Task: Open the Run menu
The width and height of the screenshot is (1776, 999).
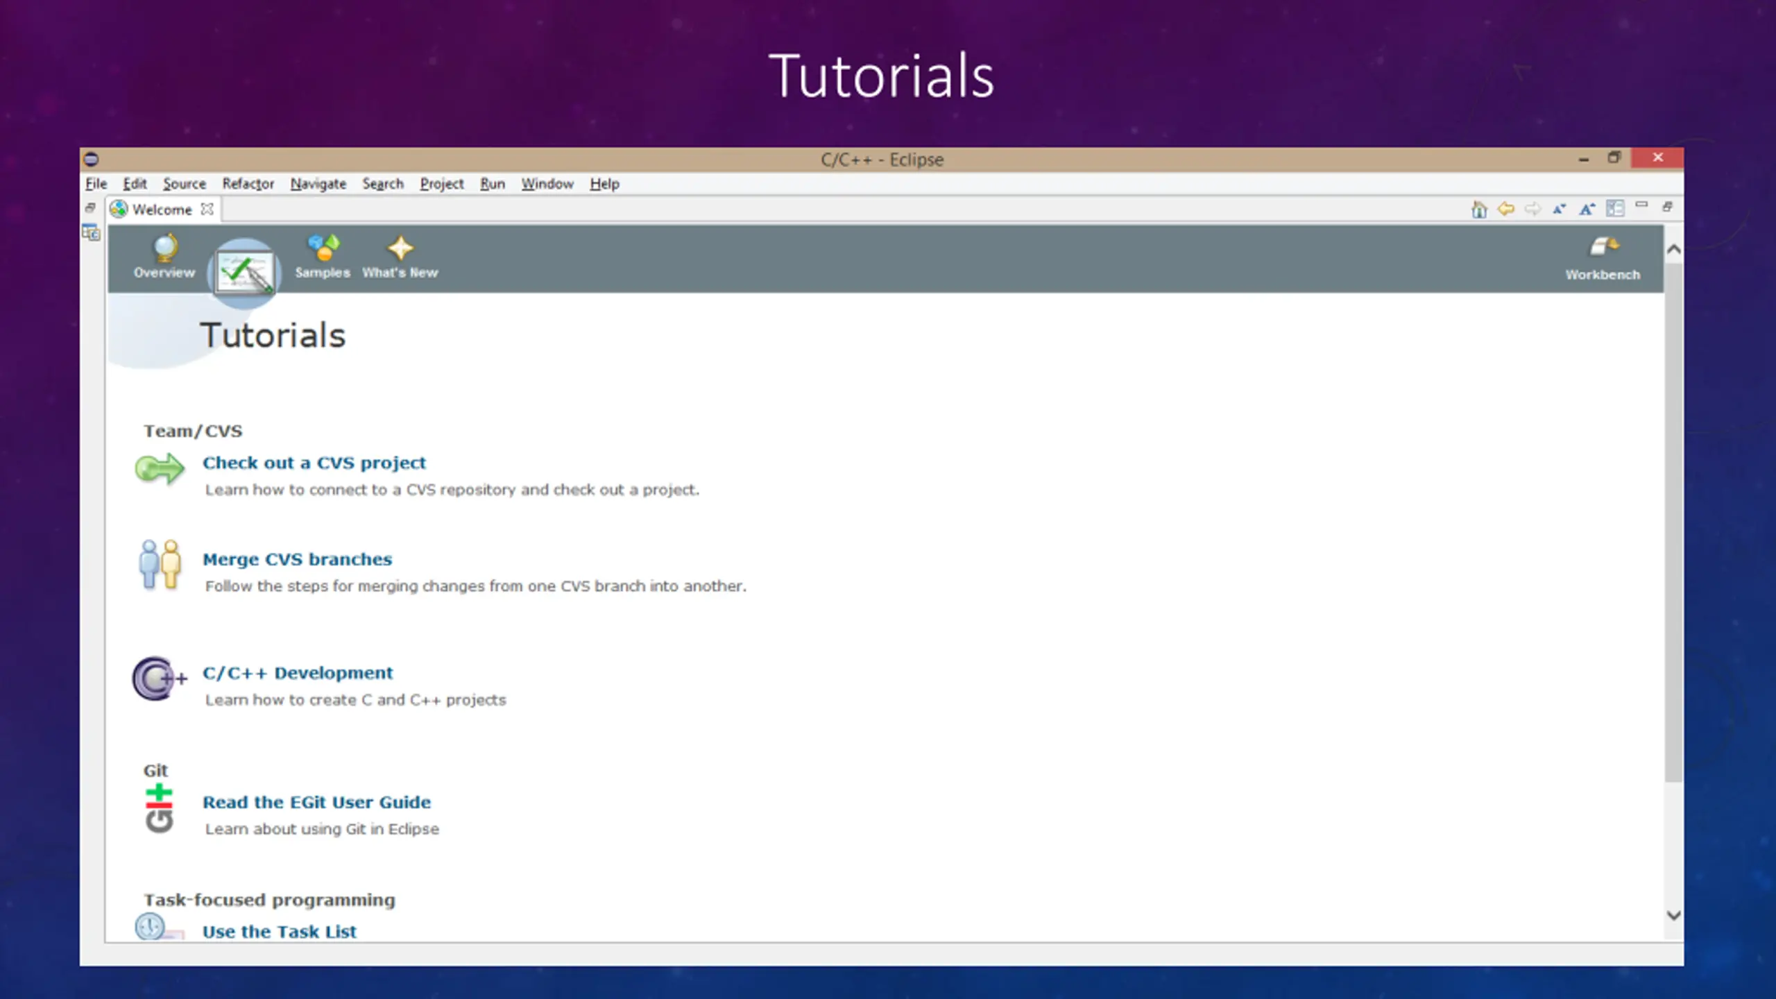Action: 493,184
